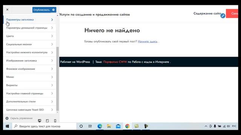
Task: Click the Опубликовать publish button
Action: pos(41,10)
